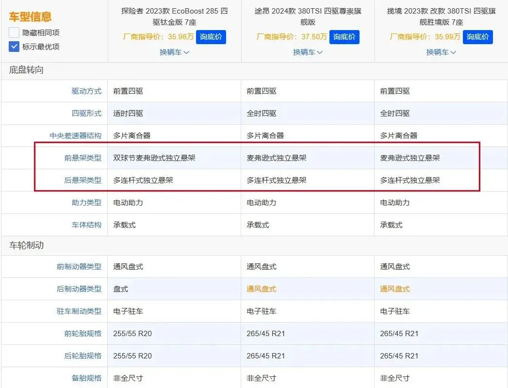The image size is (508, 388).
Task: Open the 探险者 2023款 EcoBoost 285 title
Action: (x=174, y=16)
